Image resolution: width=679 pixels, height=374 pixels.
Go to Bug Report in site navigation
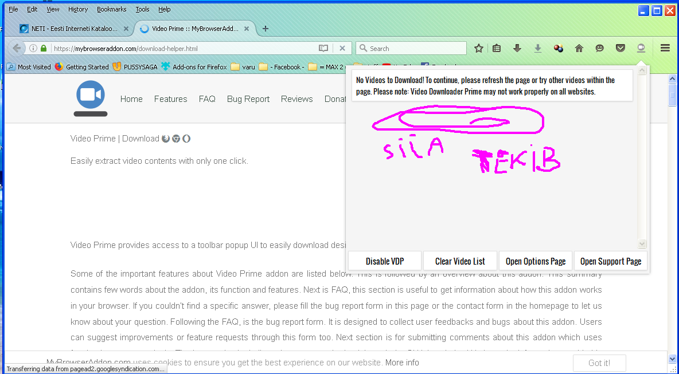tap(248, 99)
